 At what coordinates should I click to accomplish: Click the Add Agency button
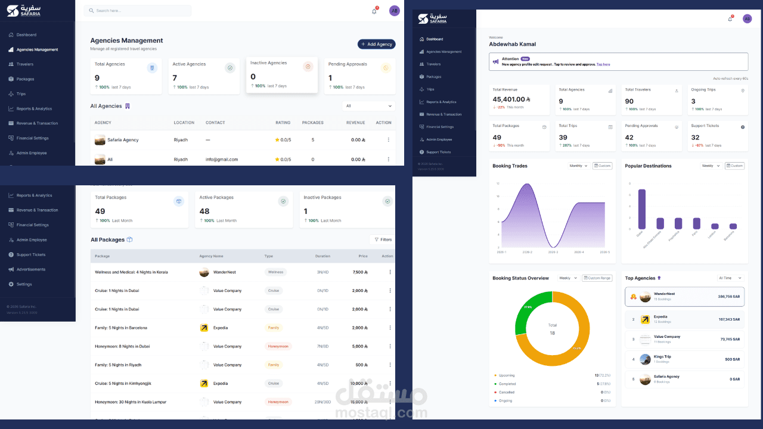point(377,44)
